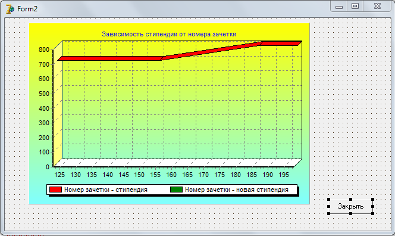
Task: Click the 165 label on horizontal axis
Action: point(187,175)
